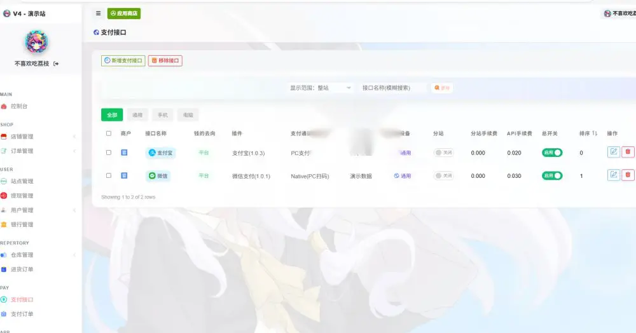The width and height of the screenshot is (636, 333).
Task: Expand the 用户管理 submenu chevron
Action: click(74, 210)
